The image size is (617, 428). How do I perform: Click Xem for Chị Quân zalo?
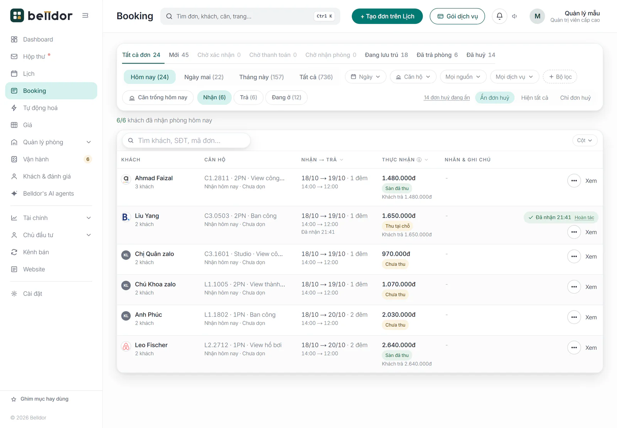click(591, 257)
